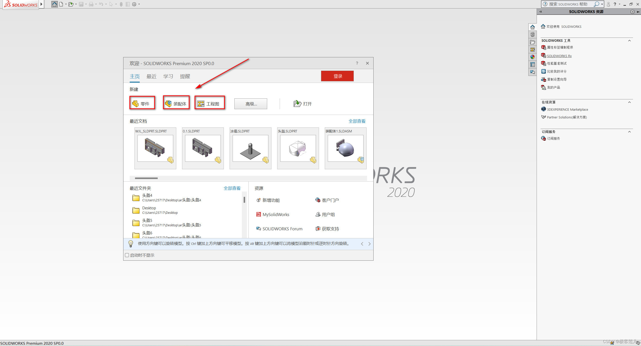Click the View Palette task pane icon

click(x=533, y=50)
